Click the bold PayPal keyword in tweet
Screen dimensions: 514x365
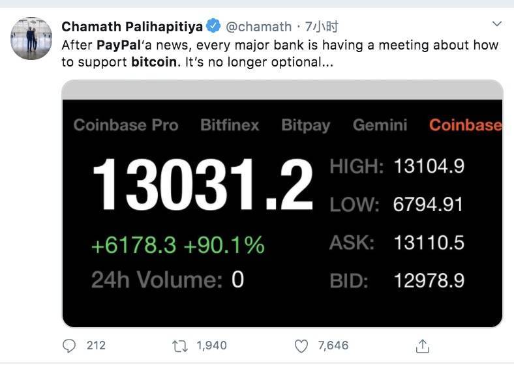(118, 46)
